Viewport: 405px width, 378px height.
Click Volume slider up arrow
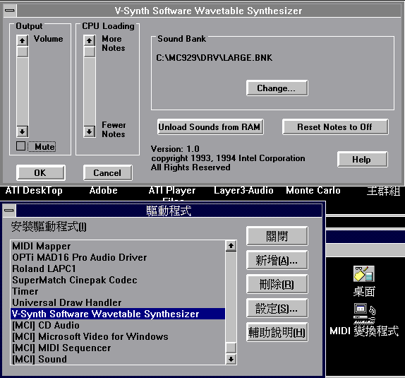click(23, 40)
